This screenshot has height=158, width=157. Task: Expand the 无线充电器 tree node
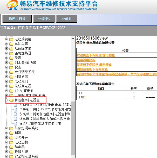point(6,86)
